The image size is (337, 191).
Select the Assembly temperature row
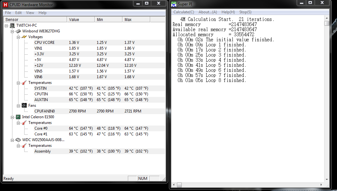pos(99,151)
